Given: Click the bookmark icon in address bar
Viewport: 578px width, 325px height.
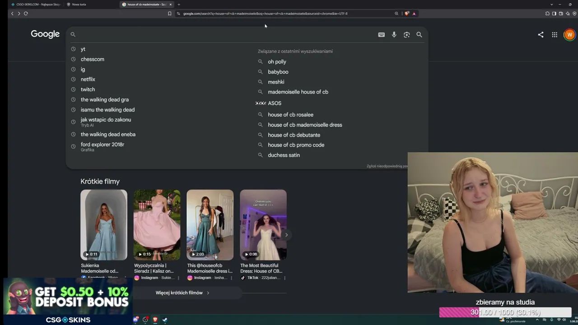Looking at the screenshot, I should coord(170,14).
